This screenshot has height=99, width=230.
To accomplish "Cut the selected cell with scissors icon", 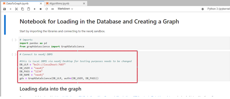I will [x=17, y=9].
